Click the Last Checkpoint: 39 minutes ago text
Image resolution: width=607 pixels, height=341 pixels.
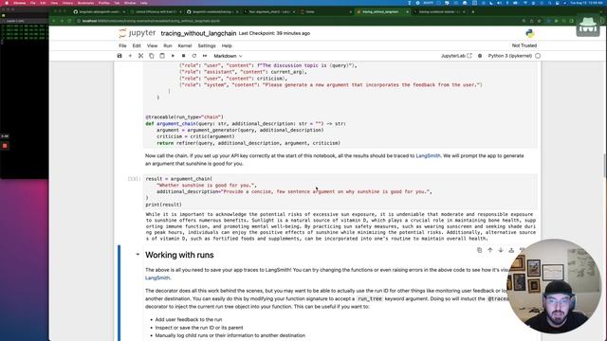click(x=274, y=34)
